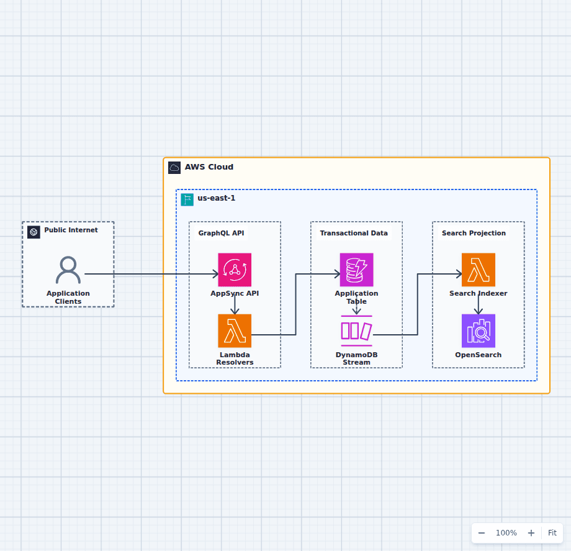Click the AppSync API text label
Viewport: 571px width, 551px height.
[x=235, y=293]
